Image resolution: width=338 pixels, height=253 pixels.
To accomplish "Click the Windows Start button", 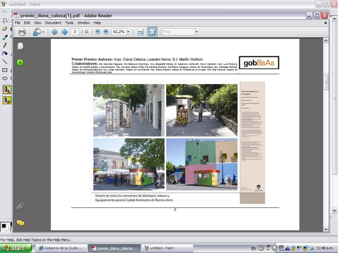I will (16, 248).
